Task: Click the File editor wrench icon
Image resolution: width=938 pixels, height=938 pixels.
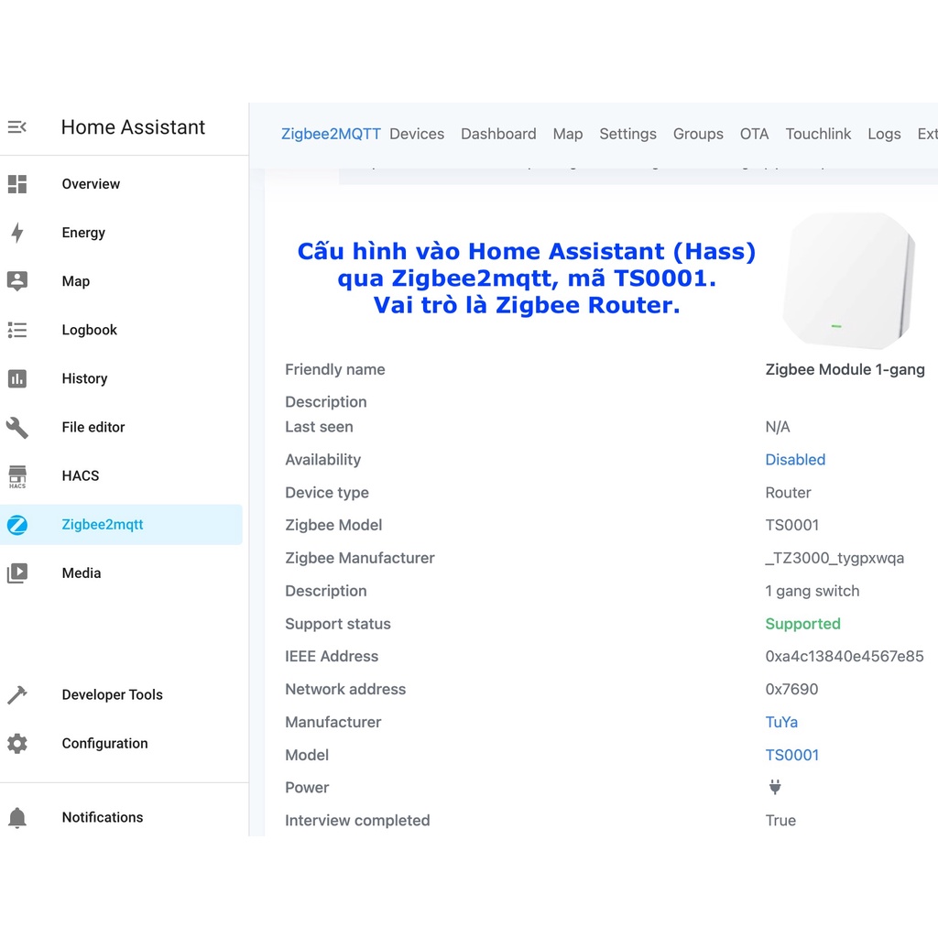Action: point(17,427)
